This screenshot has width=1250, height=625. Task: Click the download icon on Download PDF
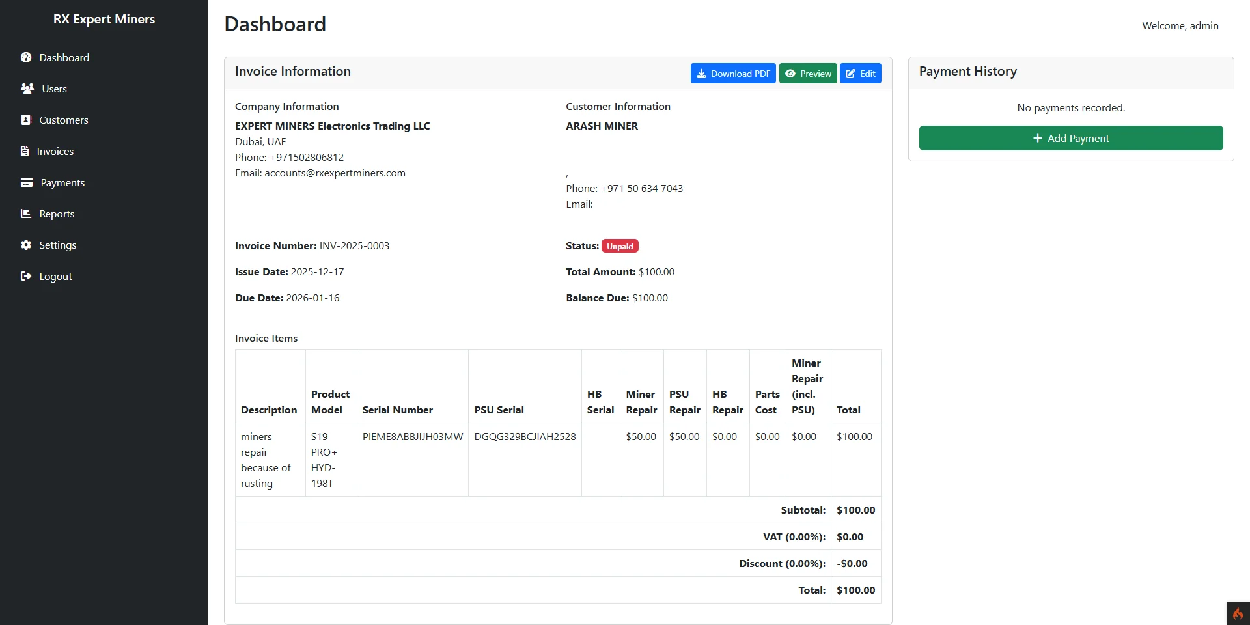701,74
